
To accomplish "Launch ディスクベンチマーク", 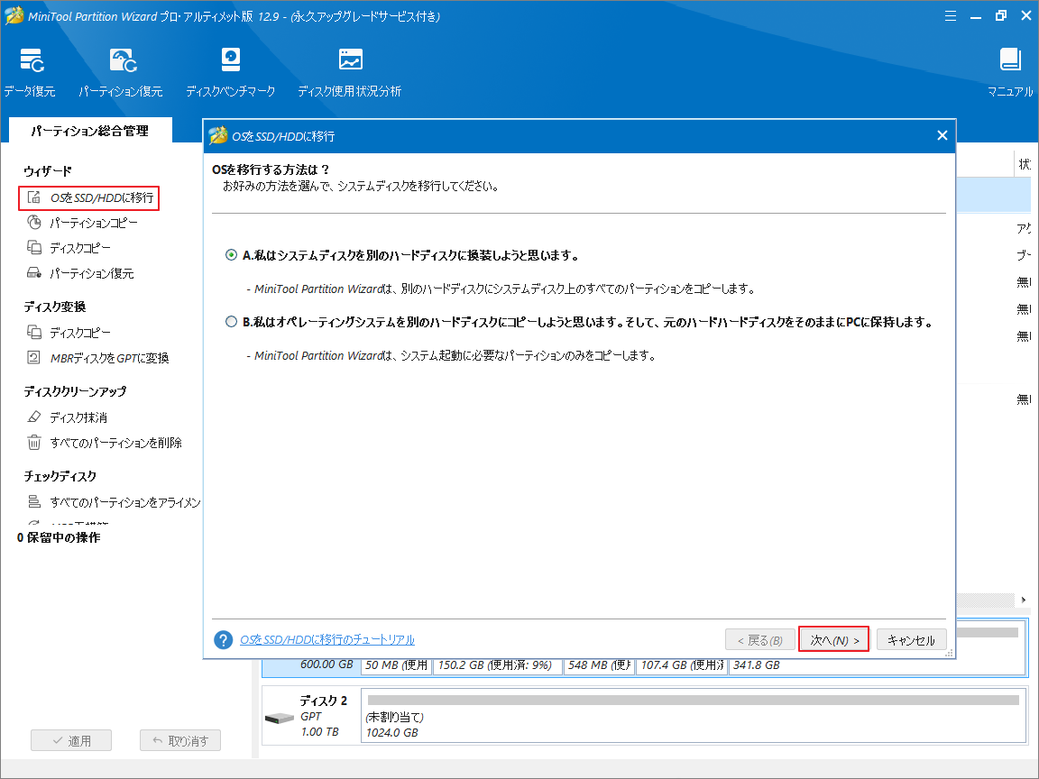I will click(x=231, y=73).
